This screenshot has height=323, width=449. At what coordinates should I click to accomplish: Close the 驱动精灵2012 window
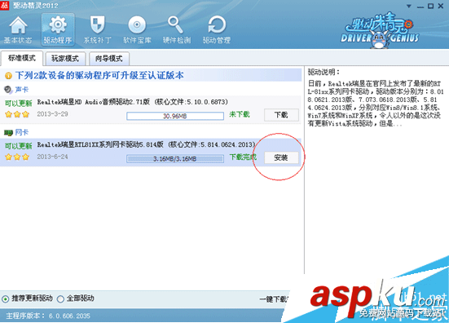click(x=441, y=6)
